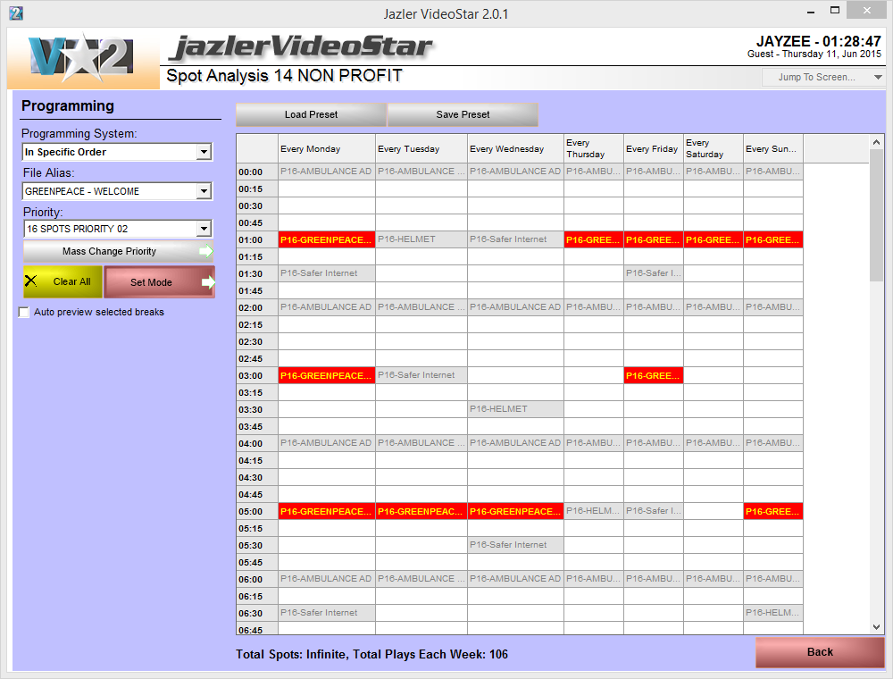Click the Save Preset button
The height and width of the screenshot is (679, 893).
coord(463,114)
